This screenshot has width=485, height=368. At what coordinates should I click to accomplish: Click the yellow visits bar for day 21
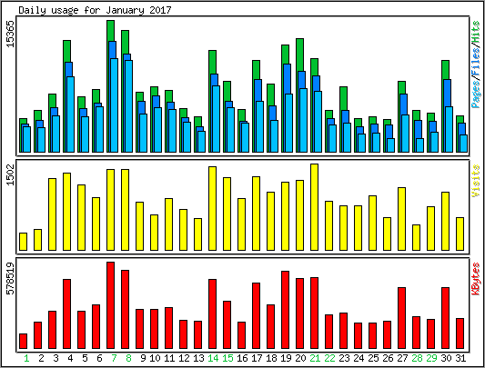[x=314, y=207]
